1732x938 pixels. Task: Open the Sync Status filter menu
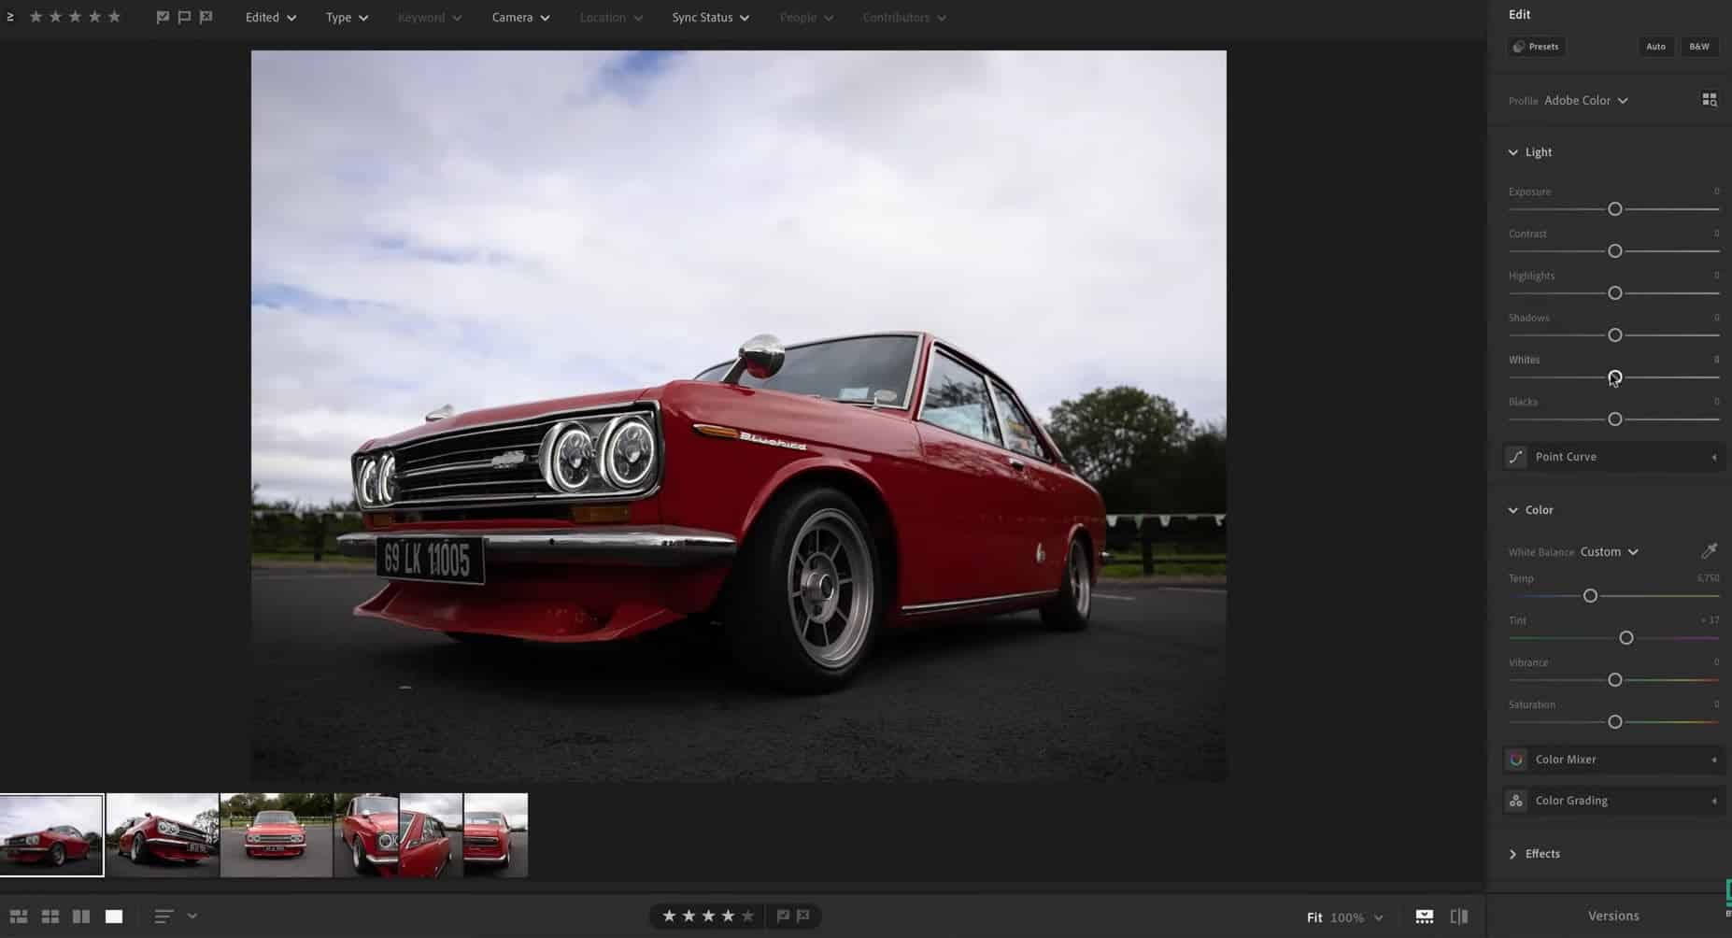[710, 18]
